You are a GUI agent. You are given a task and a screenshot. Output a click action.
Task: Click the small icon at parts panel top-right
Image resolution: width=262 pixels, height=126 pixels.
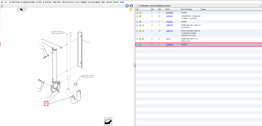[x=260, y=6]
